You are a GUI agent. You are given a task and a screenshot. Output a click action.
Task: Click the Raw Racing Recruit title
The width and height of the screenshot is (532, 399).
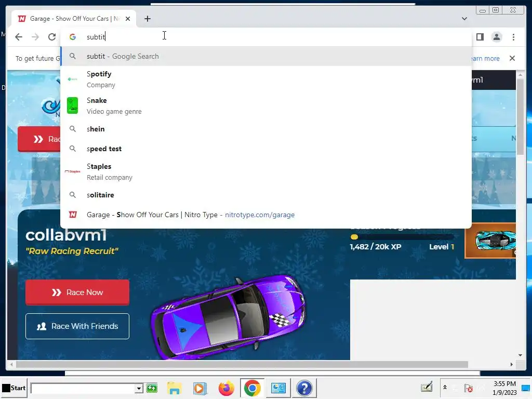point(72,251)
